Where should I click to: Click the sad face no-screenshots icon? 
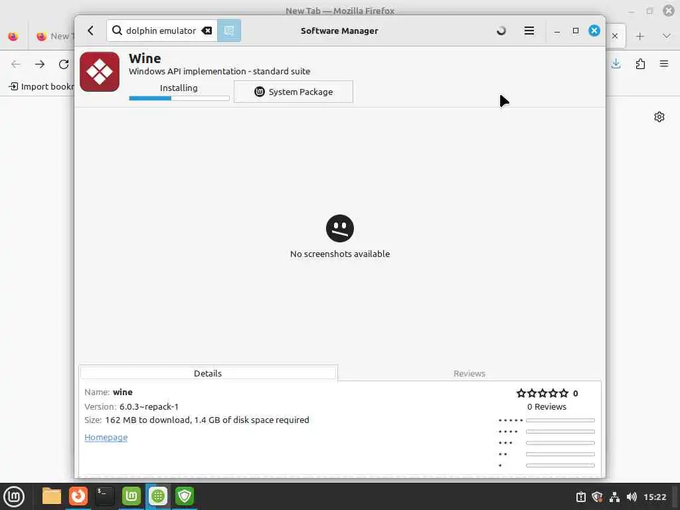[340, 228]
